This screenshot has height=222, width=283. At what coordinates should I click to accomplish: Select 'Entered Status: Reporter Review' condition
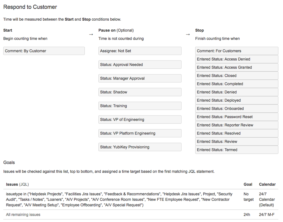pos(236,125)
